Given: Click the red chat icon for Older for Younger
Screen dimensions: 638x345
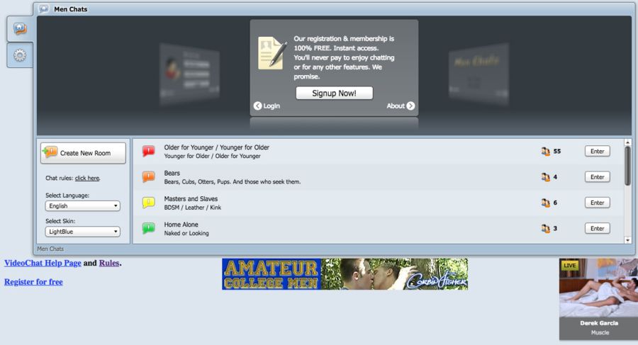Looking at the screenshot, I should point(148,152).
